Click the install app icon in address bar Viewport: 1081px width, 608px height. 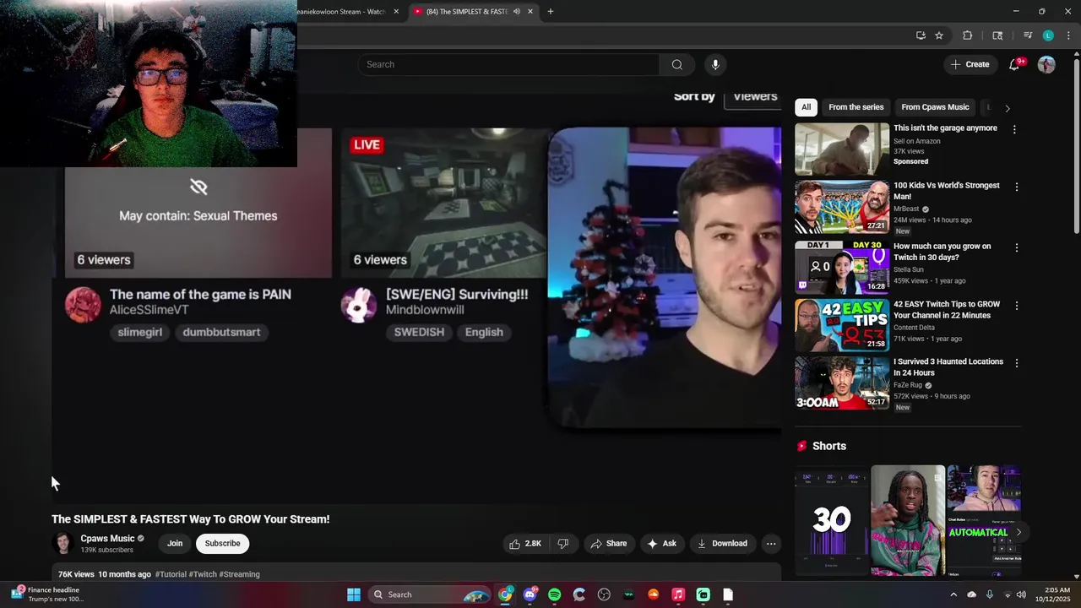tap(921, 35)
